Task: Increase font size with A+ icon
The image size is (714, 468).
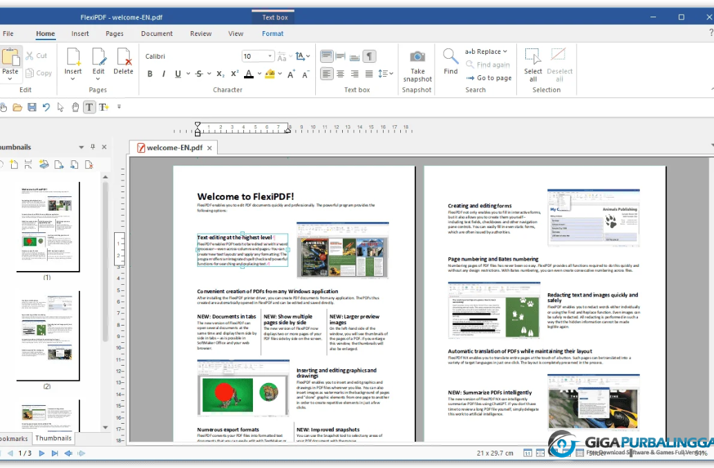Action: pyautogui.click(x=291, y=74)
